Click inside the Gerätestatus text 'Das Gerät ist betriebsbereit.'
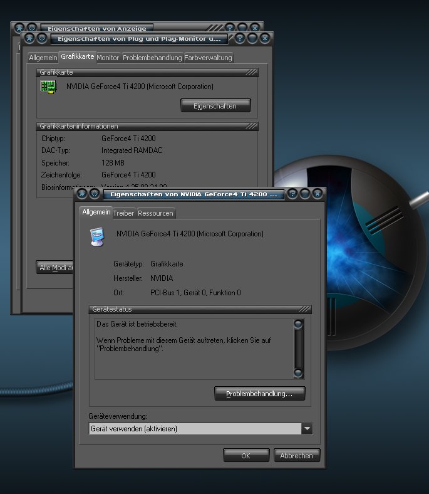This screenshot has height=494, width=429. coord(137,324)
